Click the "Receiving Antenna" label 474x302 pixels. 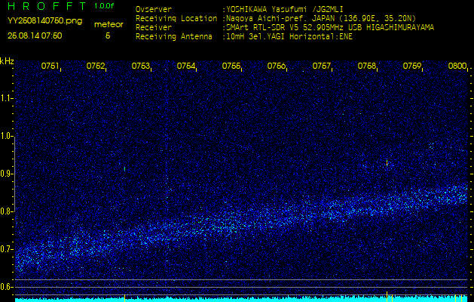[174, 37]
